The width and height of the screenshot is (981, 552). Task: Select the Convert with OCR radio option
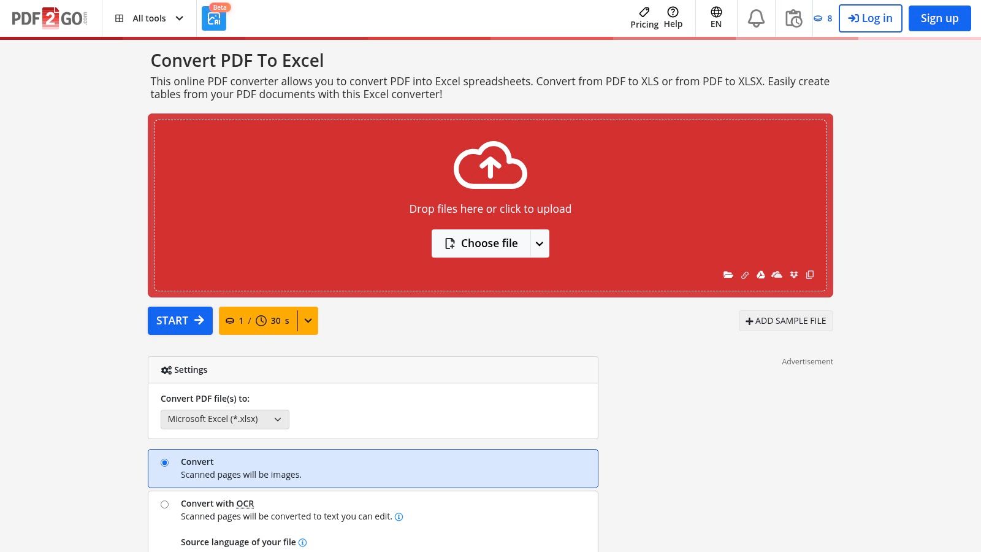point(164,504)
